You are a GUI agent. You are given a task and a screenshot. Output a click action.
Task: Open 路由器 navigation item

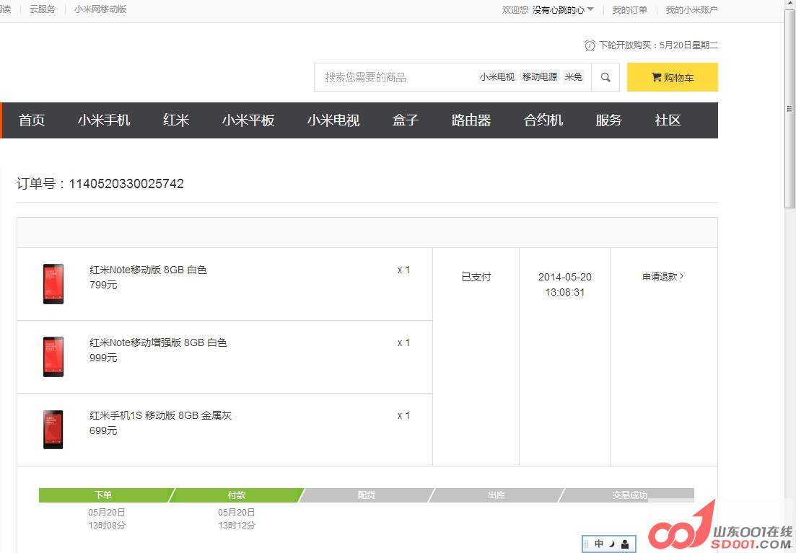471,120
